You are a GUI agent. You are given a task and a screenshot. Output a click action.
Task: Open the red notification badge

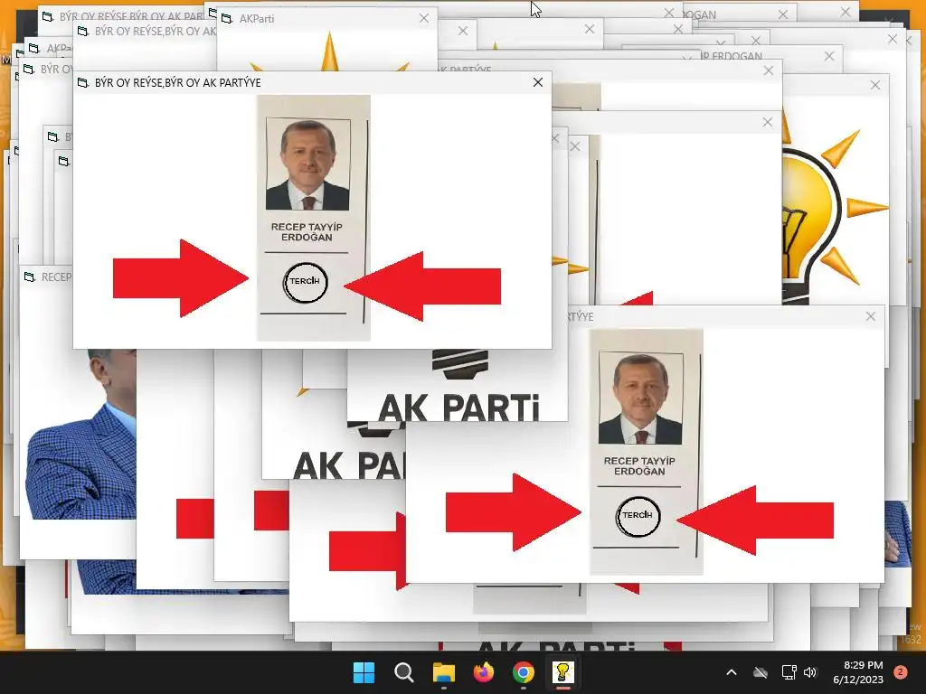tap(901, 671)
